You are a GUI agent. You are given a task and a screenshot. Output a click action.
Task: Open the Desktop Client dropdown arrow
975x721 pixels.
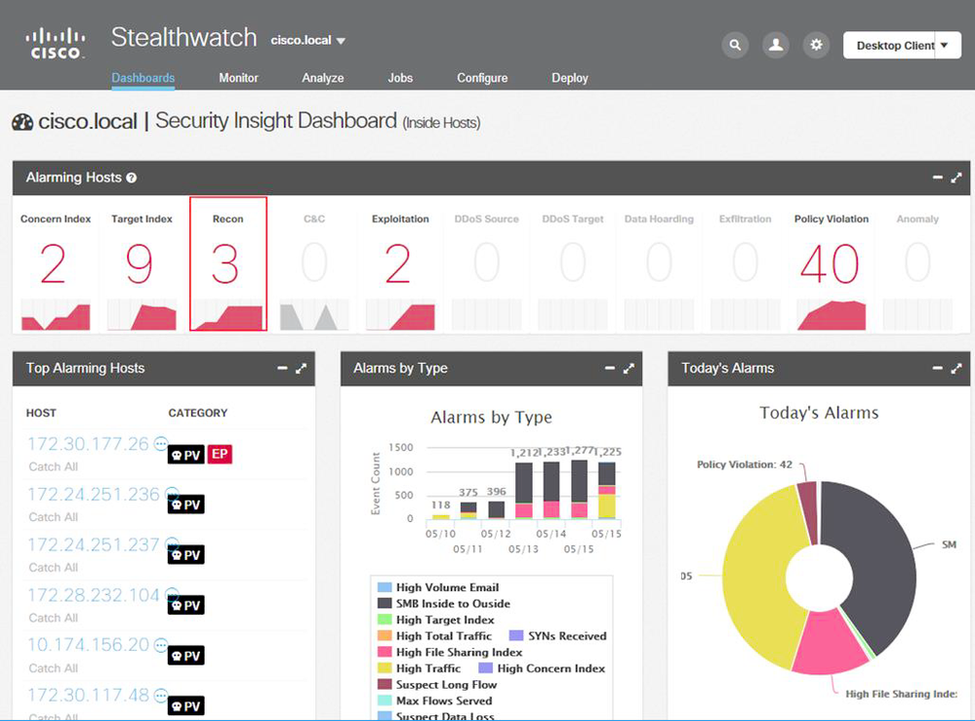tap(945, 46)
